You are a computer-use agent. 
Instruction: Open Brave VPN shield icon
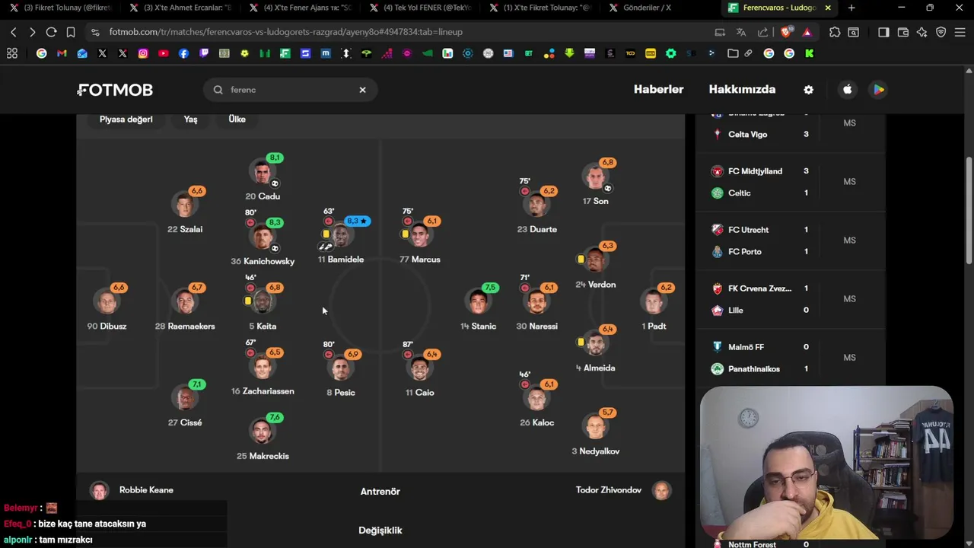[941, 32]
